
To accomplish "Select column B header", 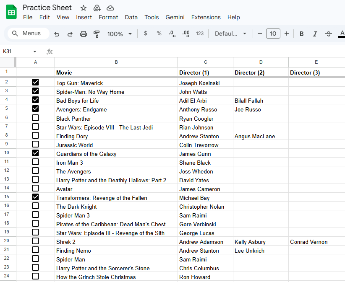I will click(116, 62).
